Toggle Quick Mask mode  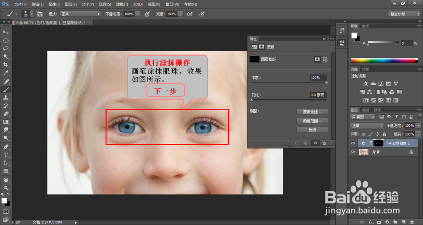click(x=5, y=211)
